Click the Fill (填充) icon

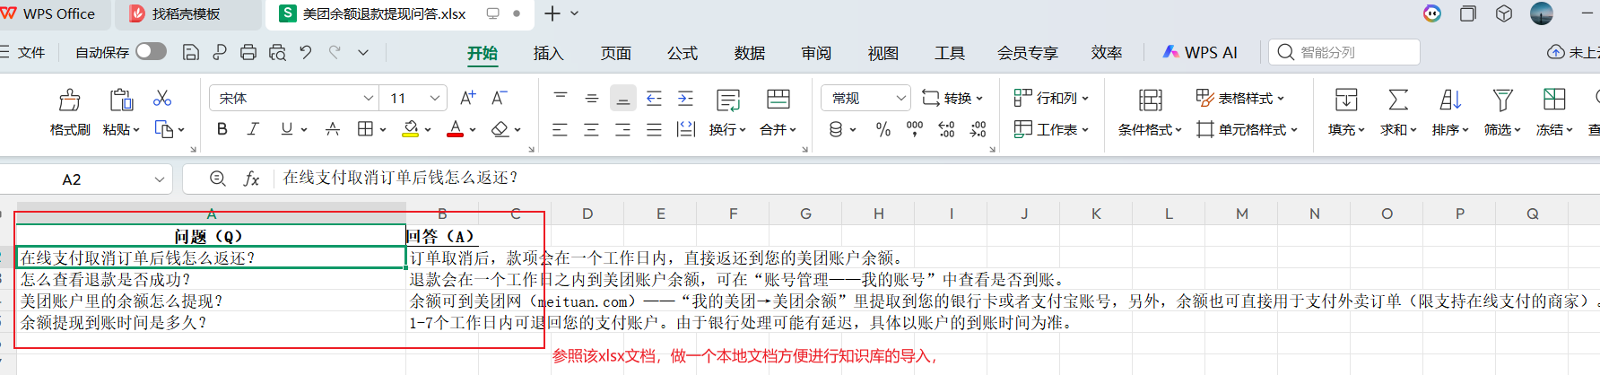point(1346,100)
